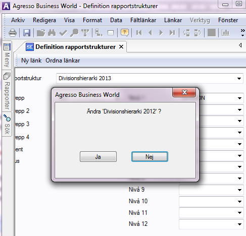Open the Redigera menu
The height and width of the screenshot is (236, 246).
[44, 20]
